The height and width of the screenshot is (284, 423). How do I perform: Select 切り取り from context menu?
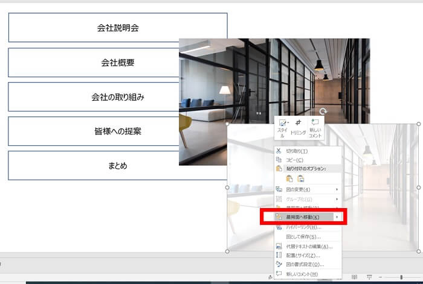[x=296, y=151]
